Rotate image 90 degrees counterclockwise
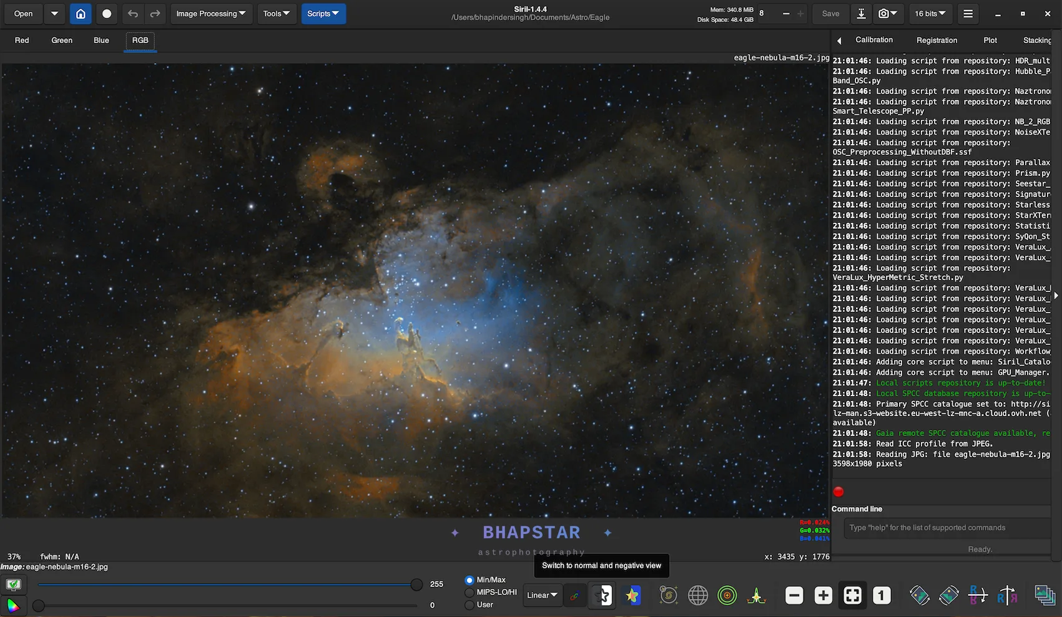Viewport: 1062px width, 617px height. point(919,596)
